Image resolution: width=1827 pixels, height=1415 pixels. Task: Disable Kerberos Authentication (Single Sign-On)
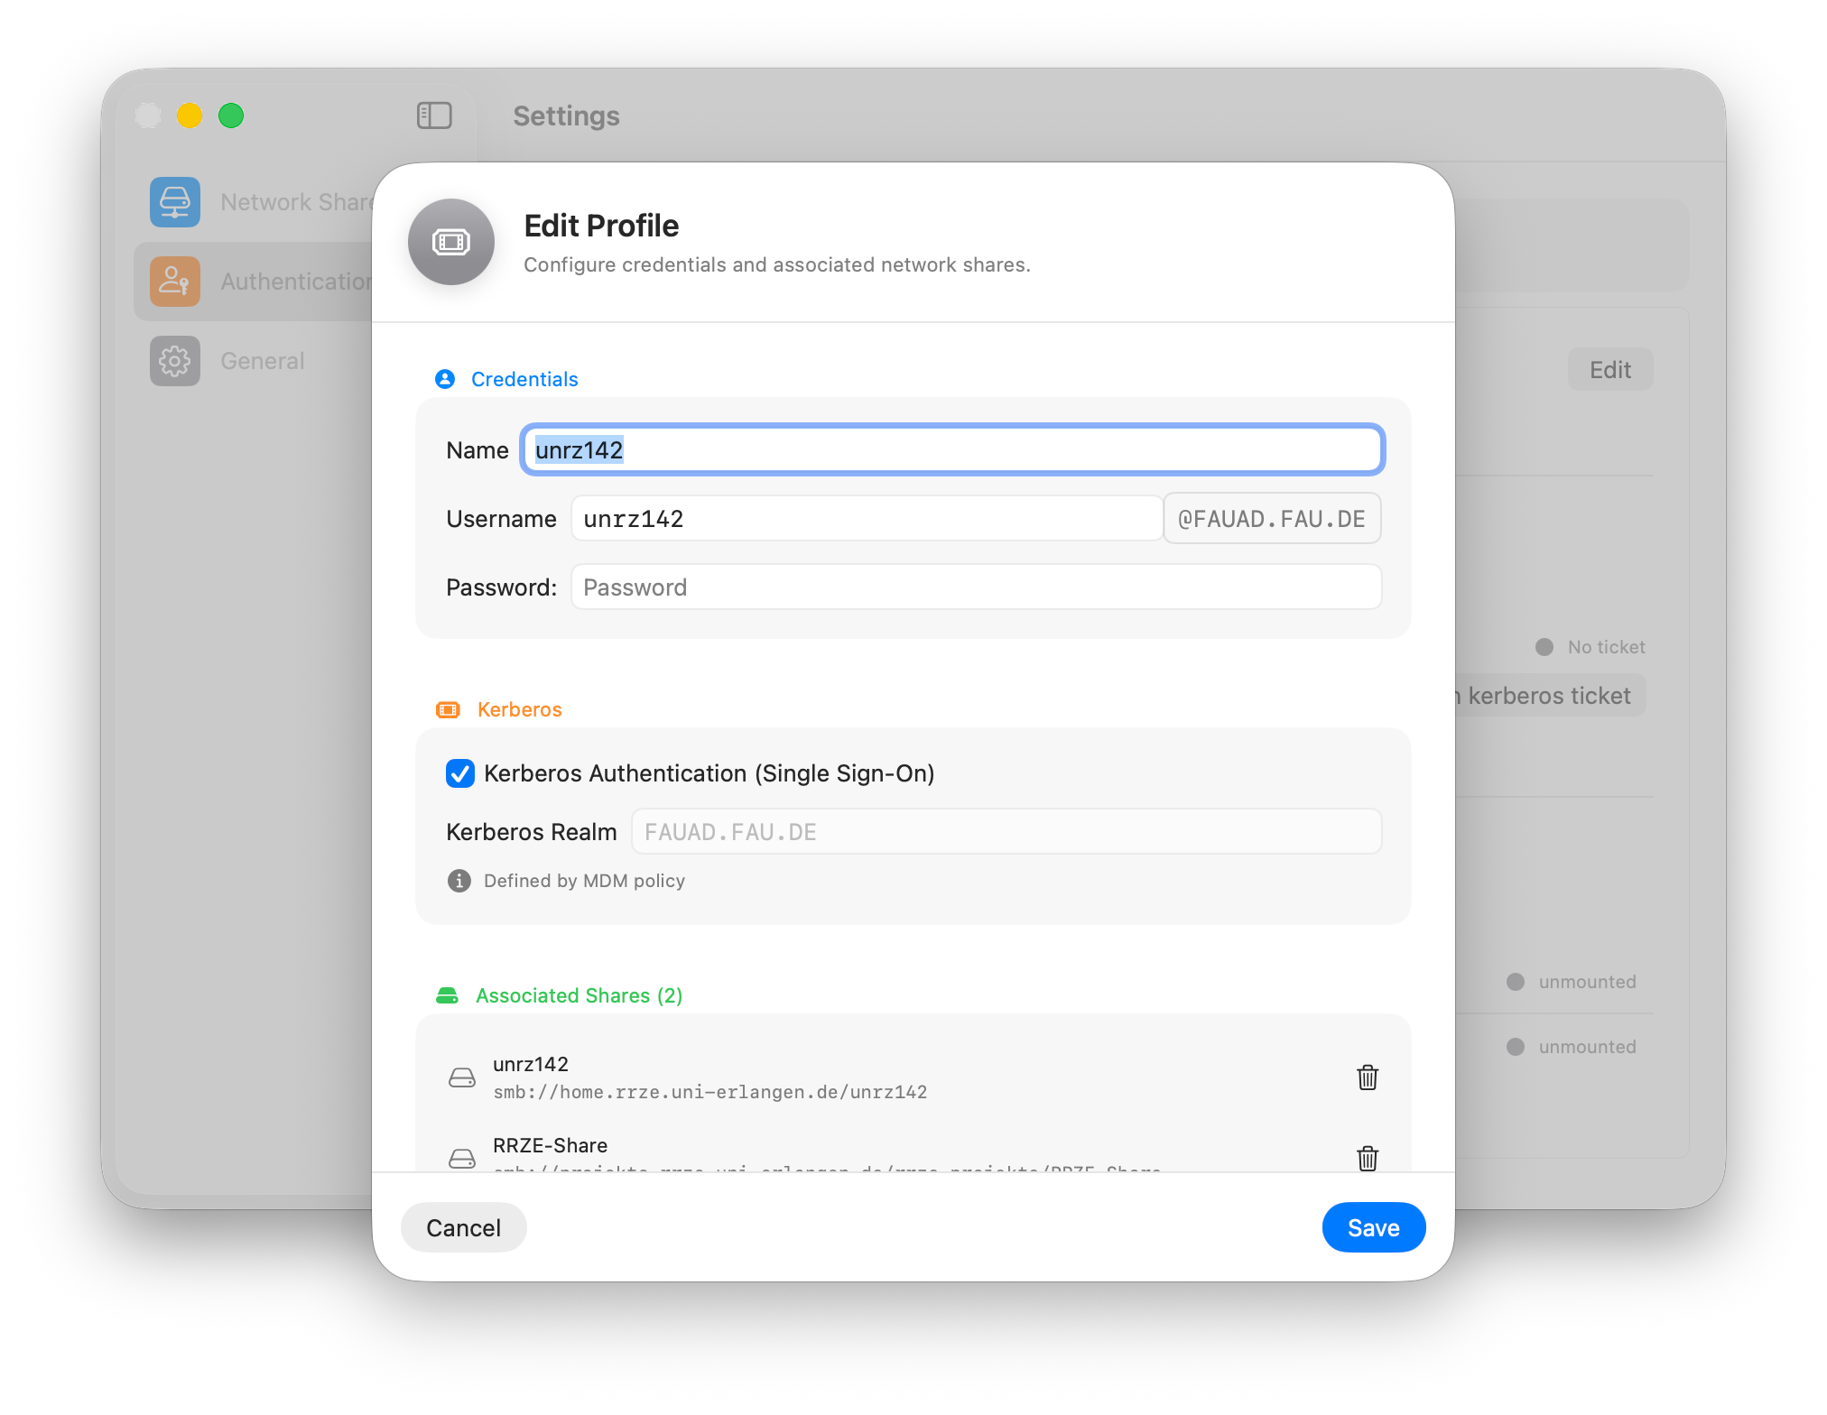tap(460, 773)
